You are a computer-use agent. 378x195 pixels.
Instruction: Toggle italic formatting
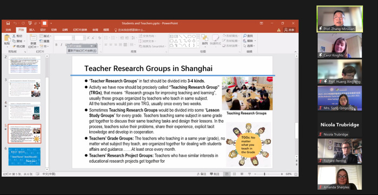[x=61, y=45]
